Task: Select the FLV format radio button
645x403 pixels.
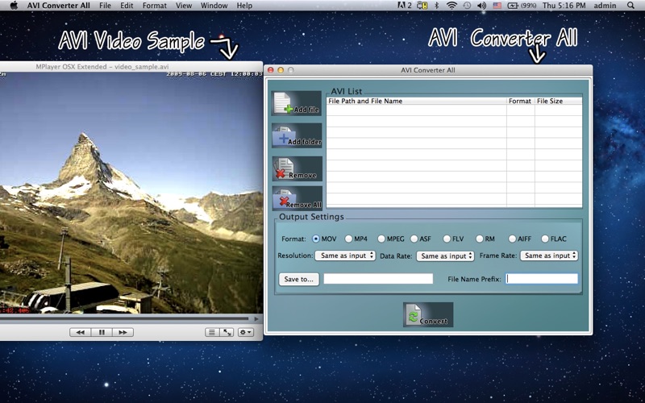Action: tap(447, 239)
